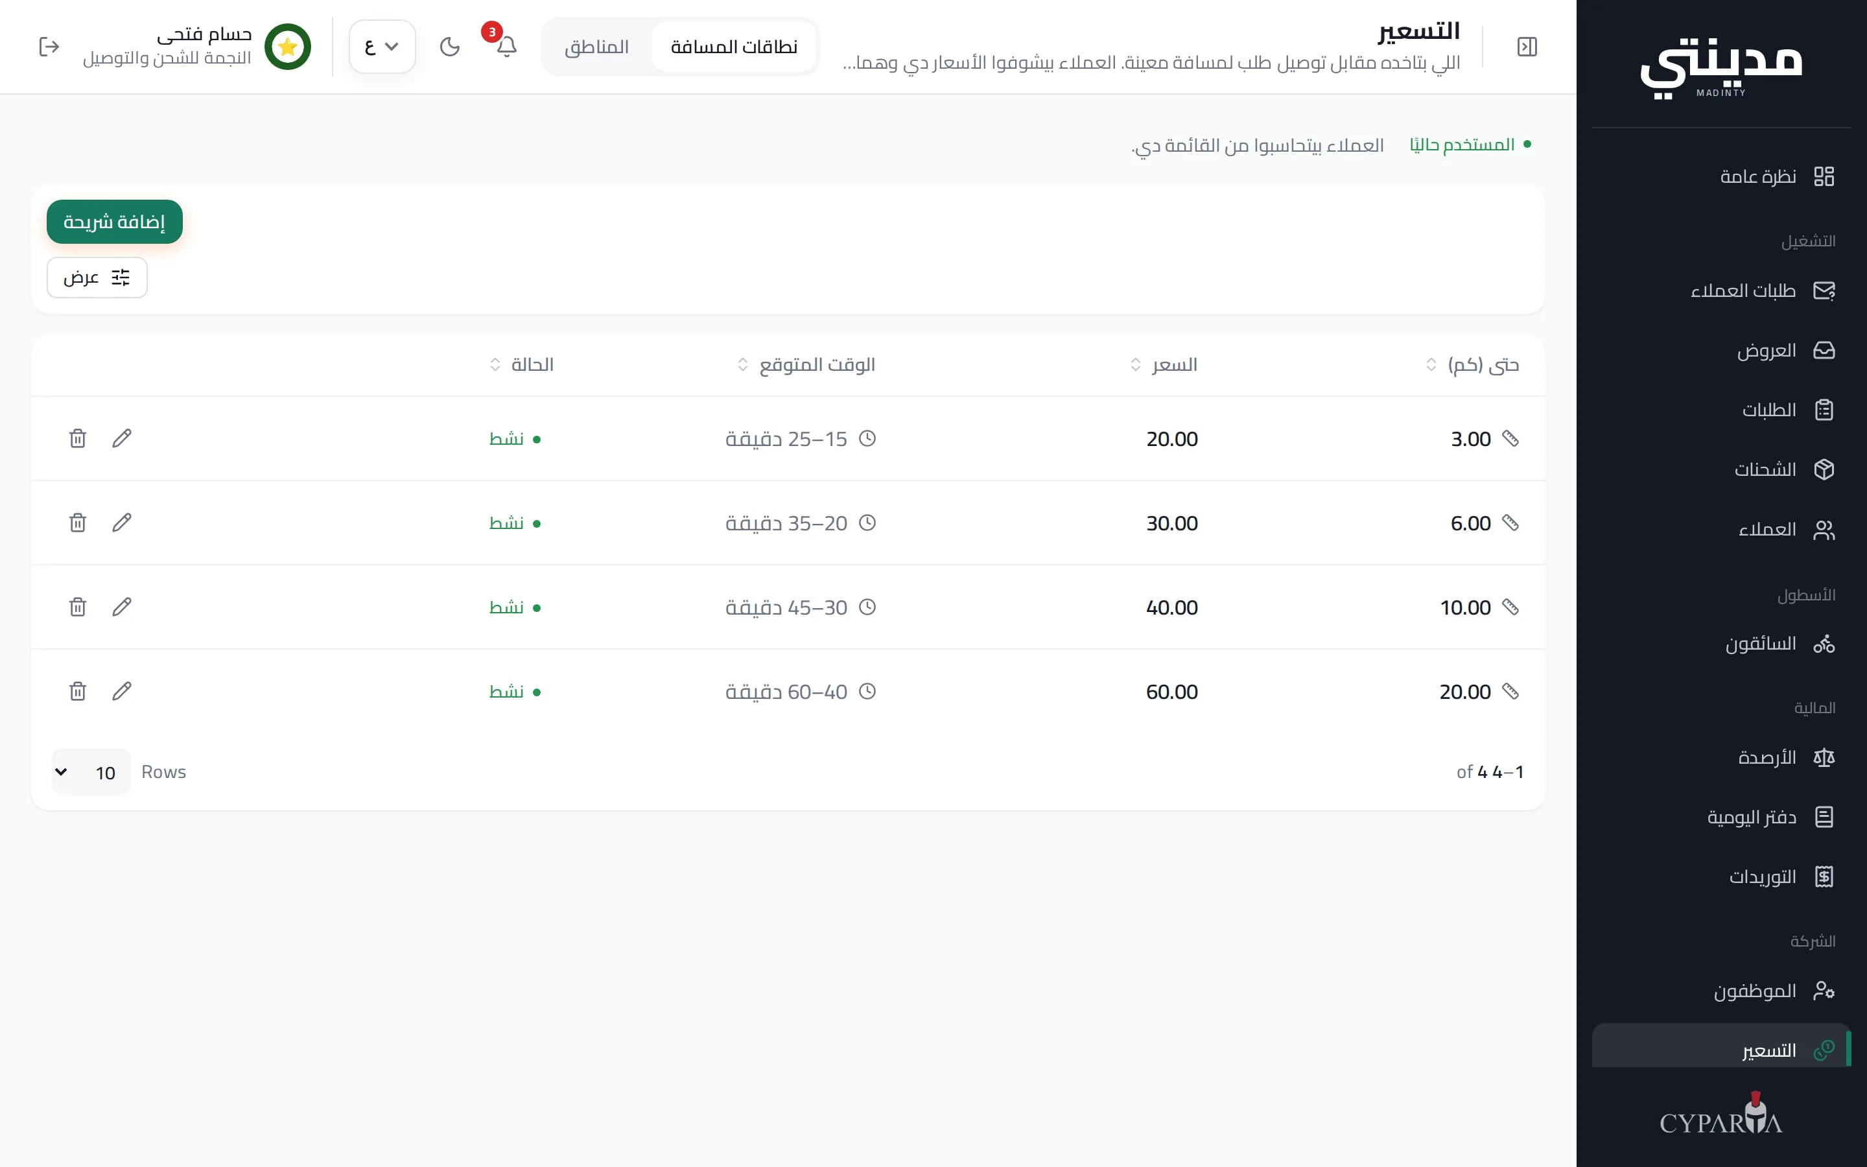Sort by حتى (كم) column
The height and width of the screenshot is (1167, 1867).
click(x=1472, y=364)
